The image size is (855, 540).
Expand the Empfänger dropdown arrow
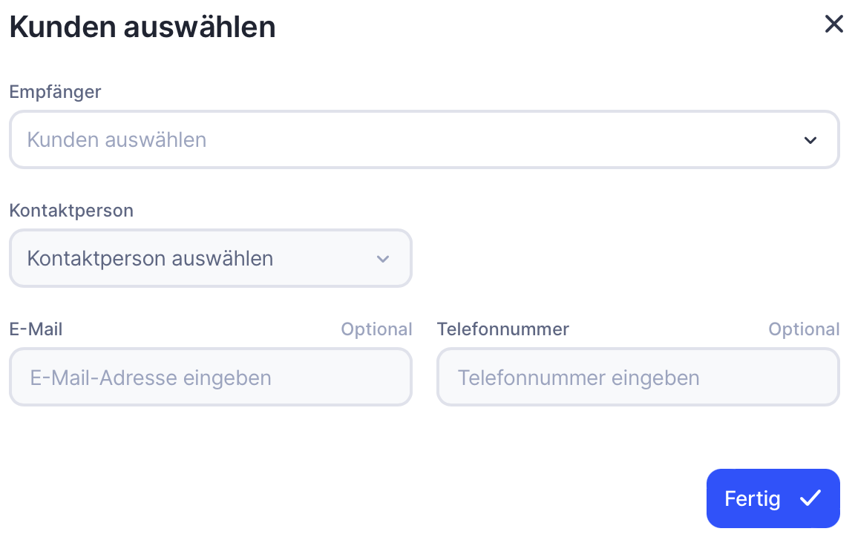810,140
